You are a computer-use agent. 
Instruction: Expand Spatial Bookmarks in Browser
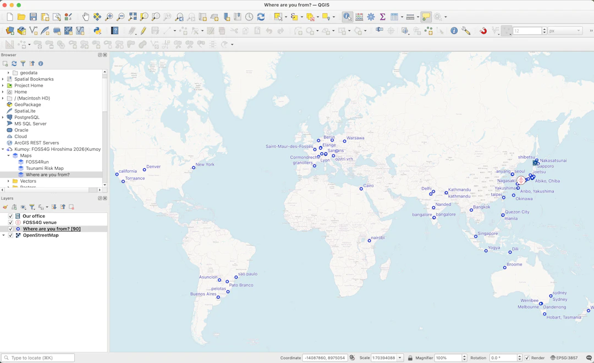click(3, 79)
